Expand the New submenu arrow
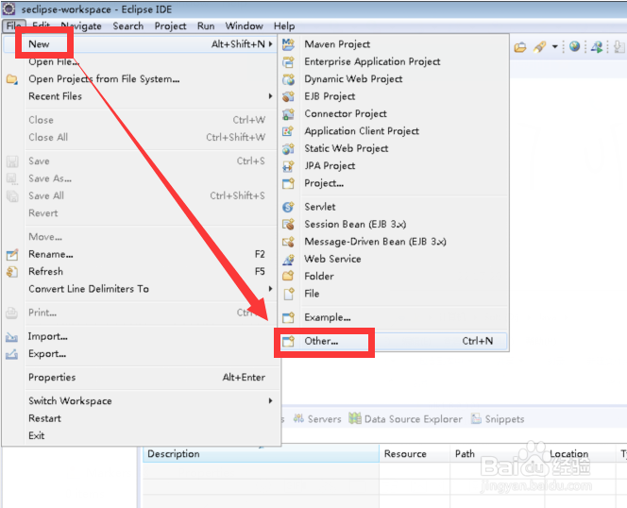The image size is (627, 508). pyautogui.click(x=271, y=44)
